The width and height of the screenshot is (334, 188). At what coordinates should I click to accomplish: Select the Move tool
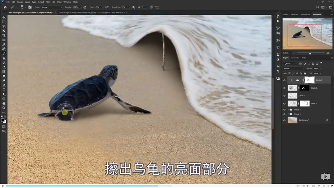tap(4, 17)
